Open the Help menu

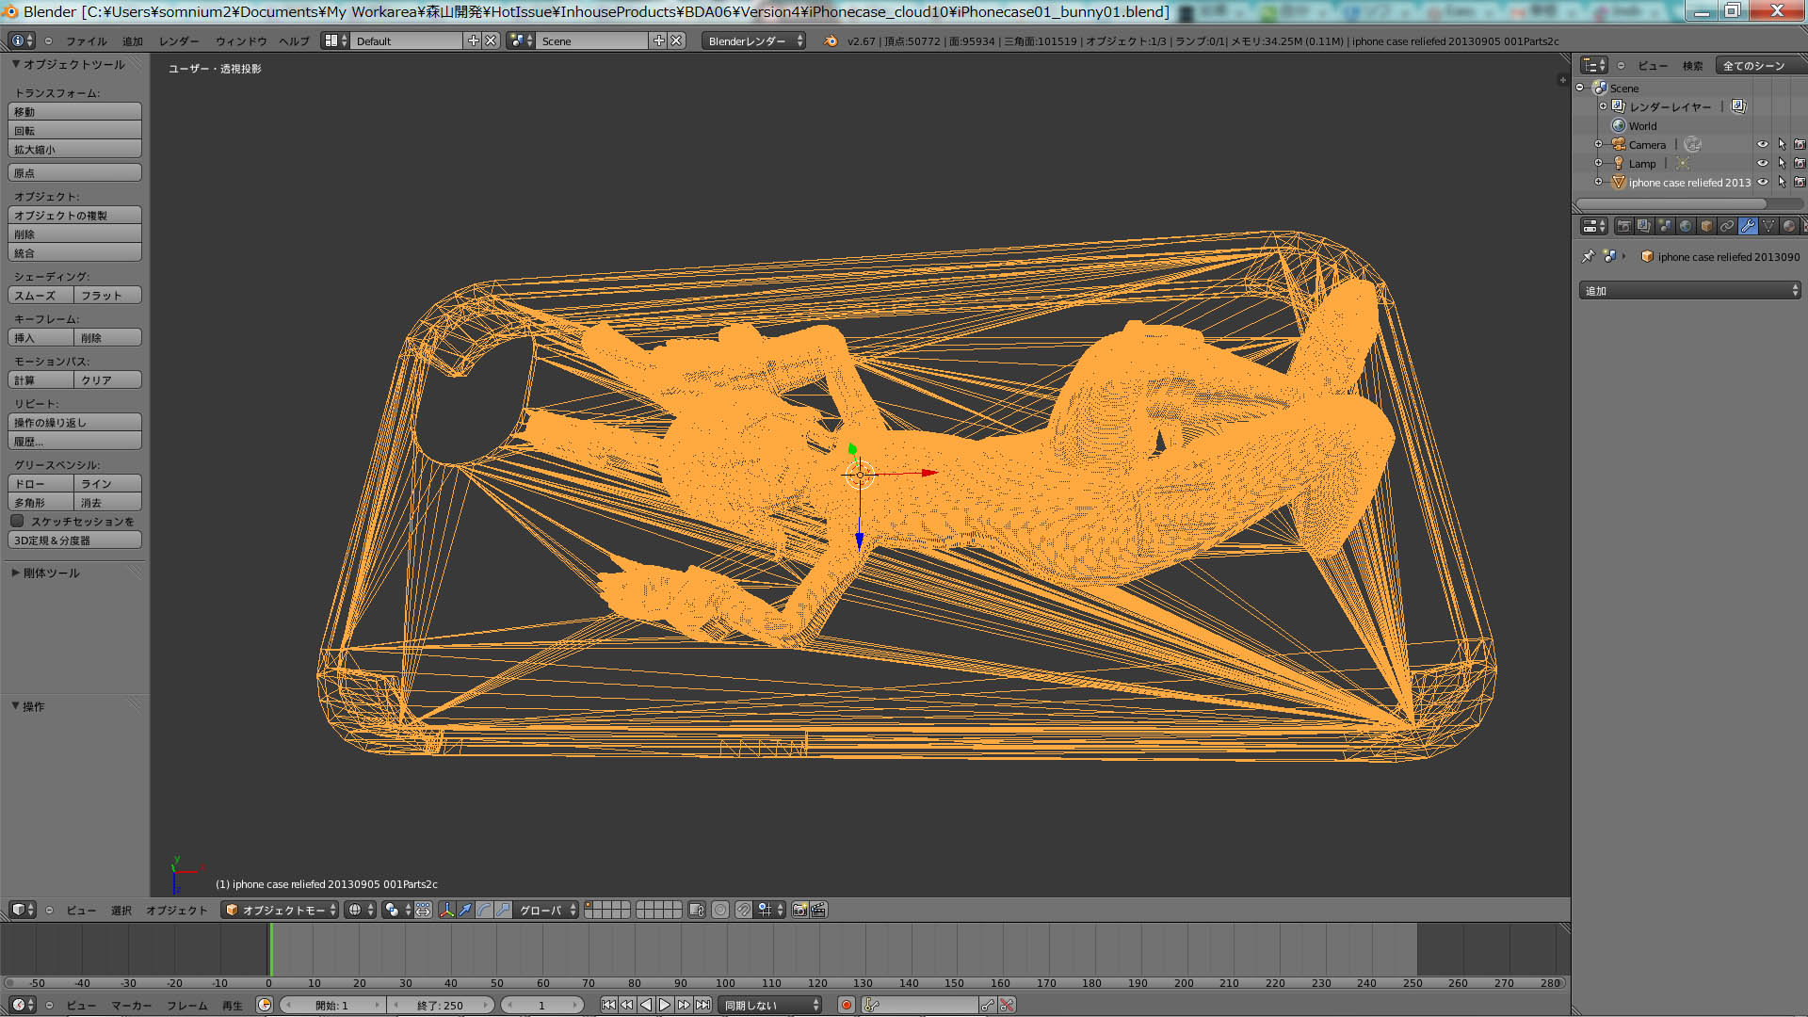[x=294, y=41]
